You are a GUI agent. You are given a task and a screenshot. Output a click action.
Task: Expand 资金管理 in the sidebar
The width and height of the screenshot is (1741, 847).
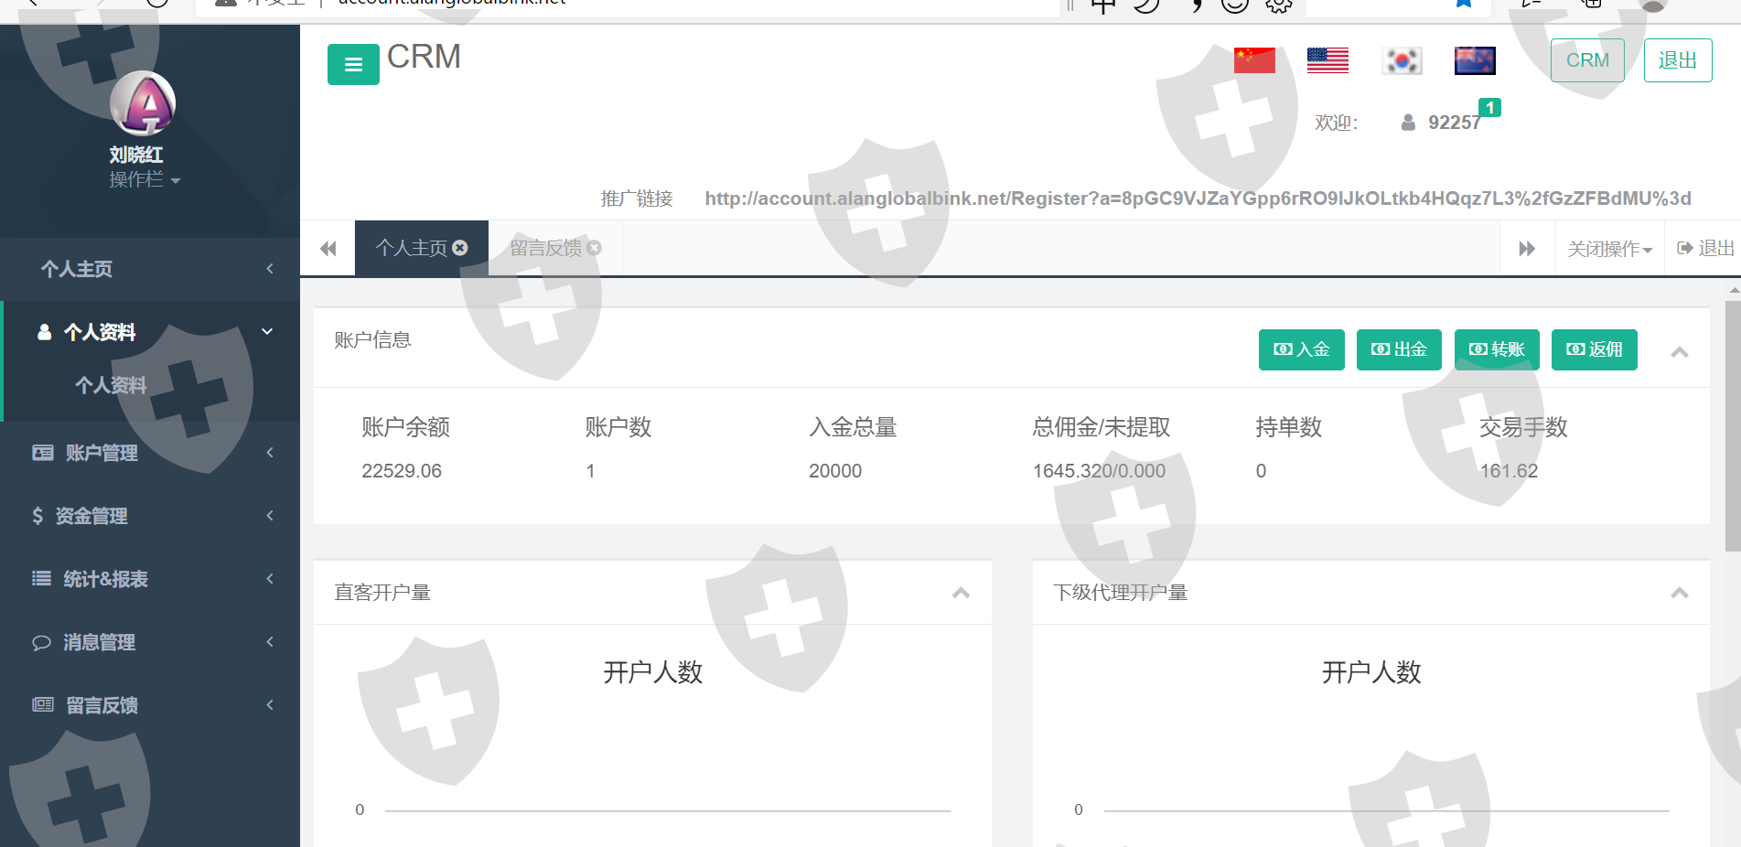pyautogui.click(x=150, y=516)
